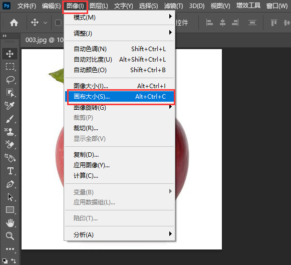291x265 pixels.
Task: Open the Move tool preset dropdown arrow
Action: (x=45, y=23)
